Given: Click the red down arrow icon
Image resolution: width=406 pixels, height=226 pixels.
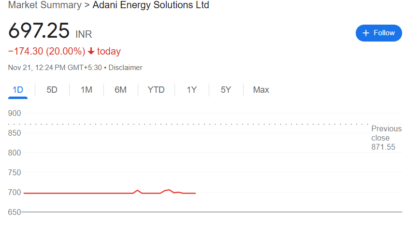Looking at the screenshot, I should click(91, 52).
